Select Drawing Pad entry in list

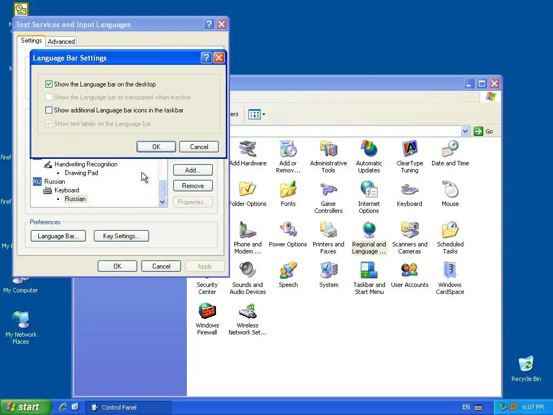[x=82, y=173]
